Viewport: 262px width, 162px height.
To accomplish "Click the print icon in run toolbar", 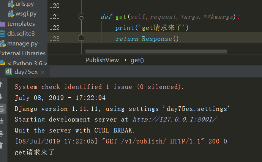I will [2, 133].
